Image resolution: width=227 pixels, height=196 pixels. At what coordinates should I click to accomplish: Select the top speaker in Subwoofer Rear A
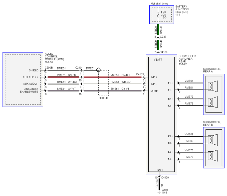tap(213, 86)
